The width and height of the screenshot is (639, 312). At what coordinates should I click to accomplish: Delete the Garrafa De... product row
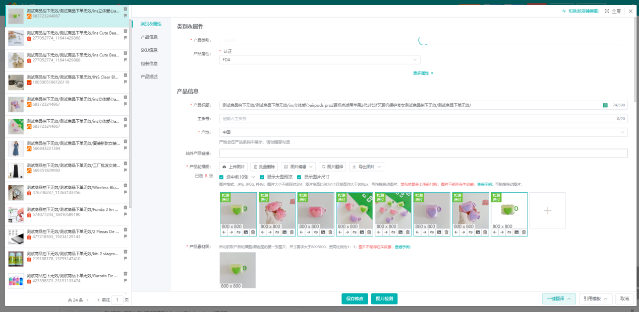(x=126, y=275)
